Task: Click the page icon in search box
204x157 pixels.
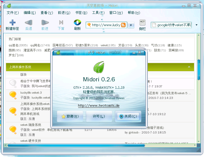Action: [x=154, y=25]
